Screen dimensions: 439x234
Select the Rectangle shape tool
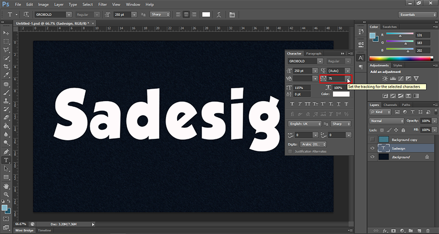[6, 177]
